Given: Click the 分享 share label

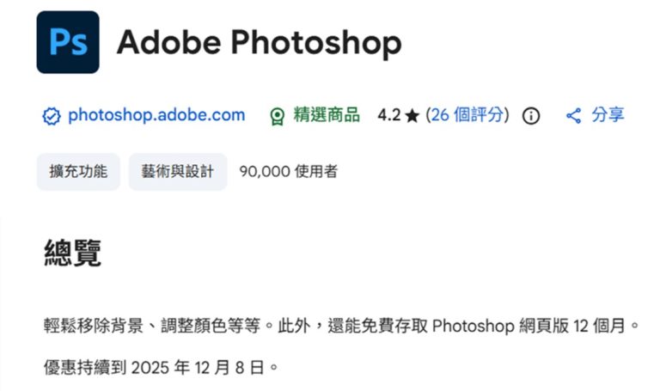Looking at the screenshot, I should pyautogui.click(x=608, y=115).
